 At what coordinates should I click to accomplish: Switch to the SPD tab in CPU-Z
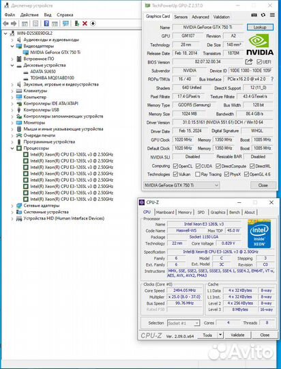point(201,213)
